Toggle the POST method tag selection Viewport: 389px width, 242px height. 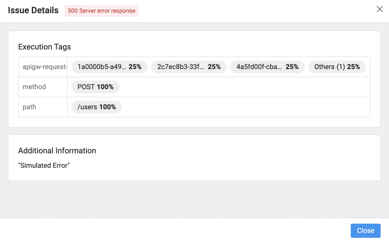tap(95, 87)
